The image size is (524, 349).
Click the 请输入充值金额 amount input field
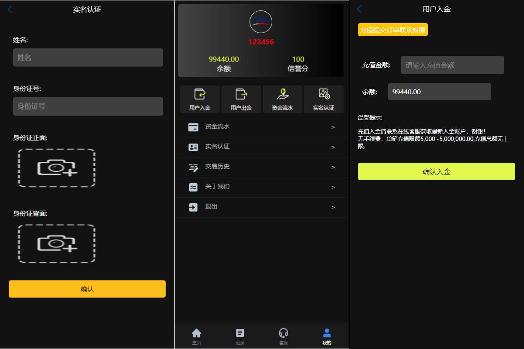tap(452, 65)
